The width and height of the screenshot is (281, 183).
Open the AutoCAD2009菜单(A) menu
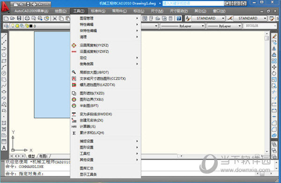coord(31,11)
